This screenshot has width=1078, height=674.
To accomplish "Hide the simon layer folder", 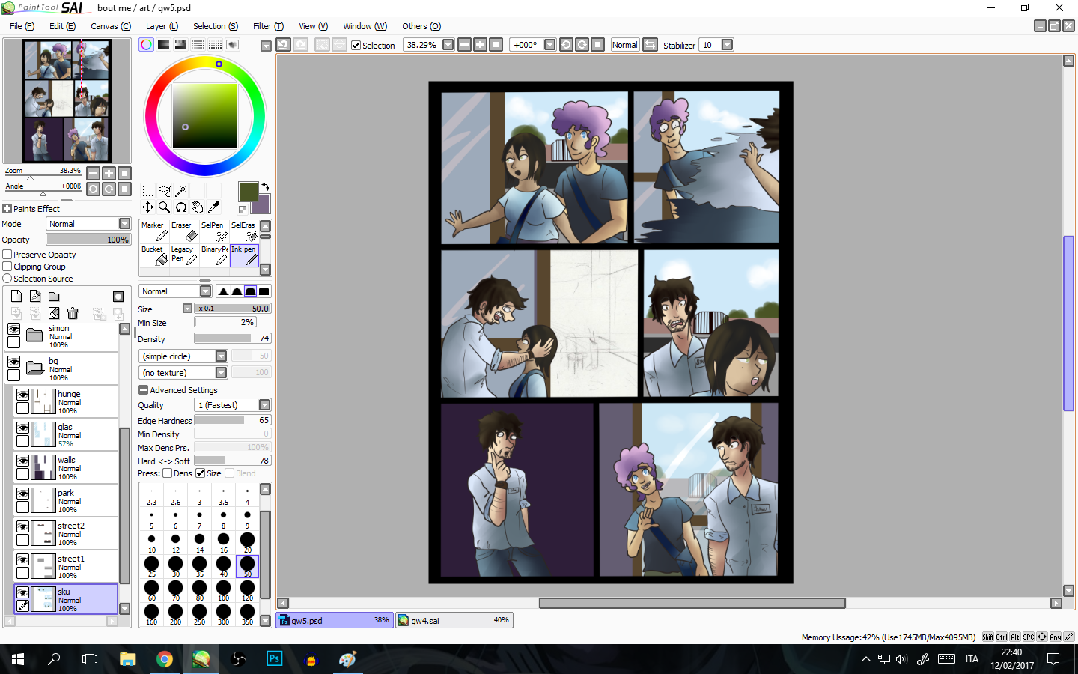I will click(14, 330).
